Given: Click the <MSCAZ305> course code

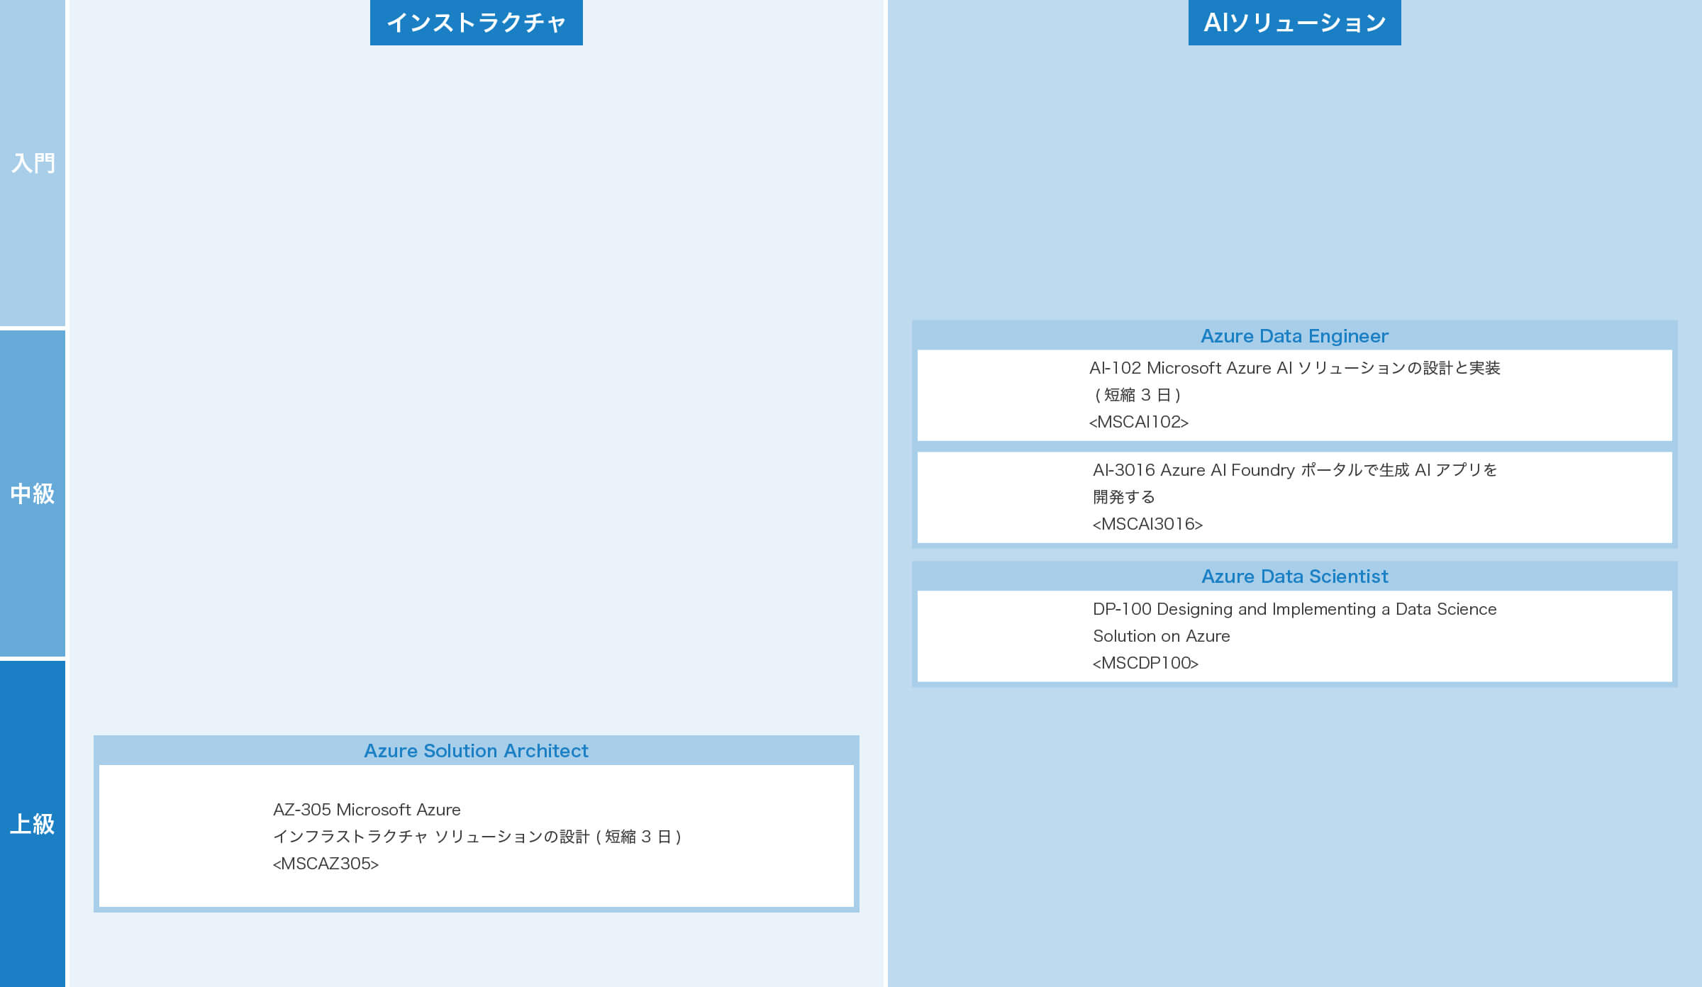Looking at the screenshot, I should [x=326, y=864].
